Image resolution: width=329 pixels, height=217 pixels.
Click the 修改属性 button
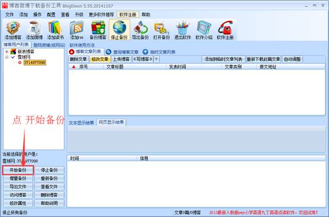[18, 203]
